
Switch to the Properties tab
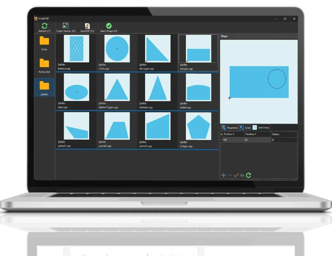tap(229, 128)
